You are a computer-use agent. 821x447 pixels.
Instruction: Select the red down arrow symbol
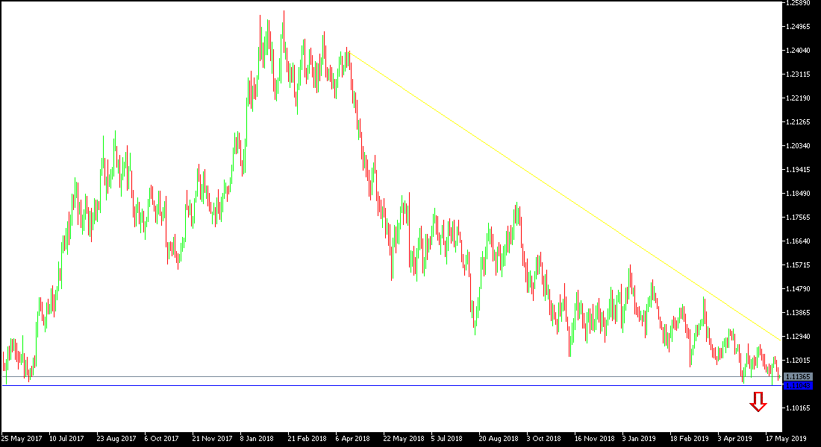tap(758, 402)
